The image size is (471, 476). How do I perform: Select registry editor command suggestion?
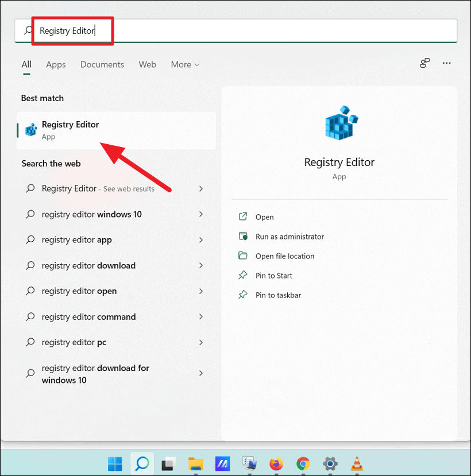coord(88,317)
